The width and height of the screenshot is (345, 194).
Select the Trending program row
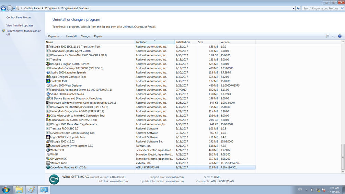pos(150,60)
